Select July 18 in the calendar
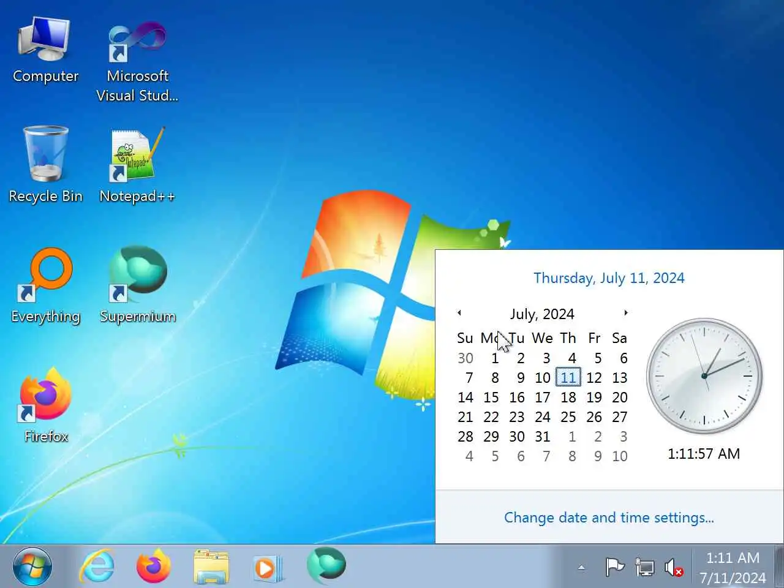 click(x=568, y=398)
